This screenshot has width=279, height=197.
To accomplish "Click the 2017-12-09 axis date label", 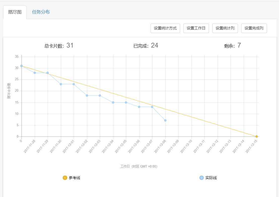I will point(173,146).
